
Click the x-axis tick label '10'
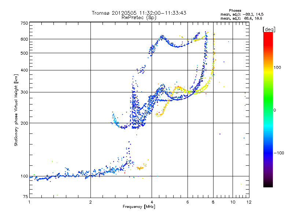point(233,202)
